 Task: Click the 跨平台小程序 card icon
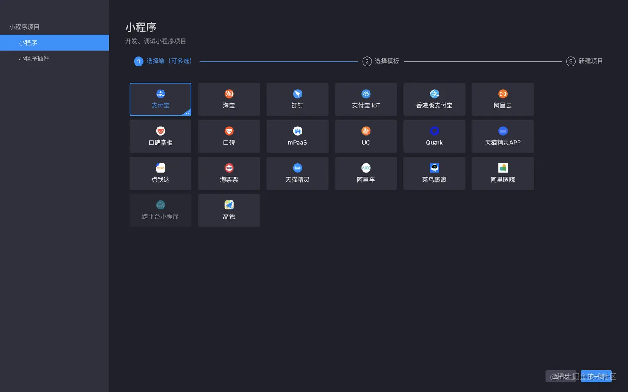tap(160, 205)
